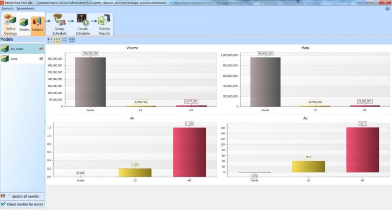Screen dimensions: 392x210
Task: Click the 0.000 Waste Au label
Action: 80,173
